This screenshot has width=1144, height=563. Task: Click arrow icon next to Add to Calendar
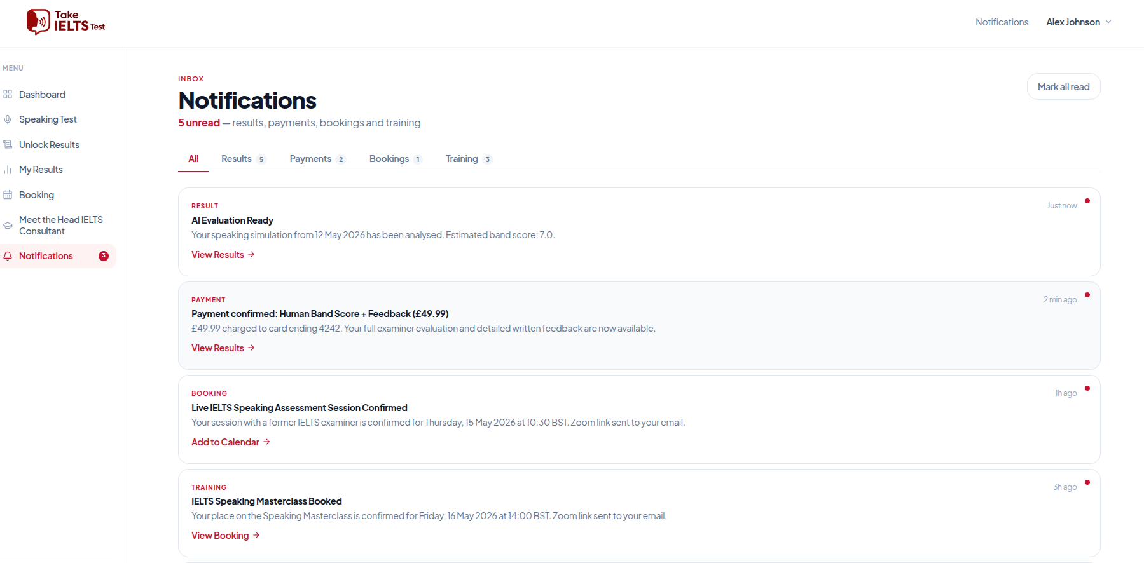tap(266, 442)
